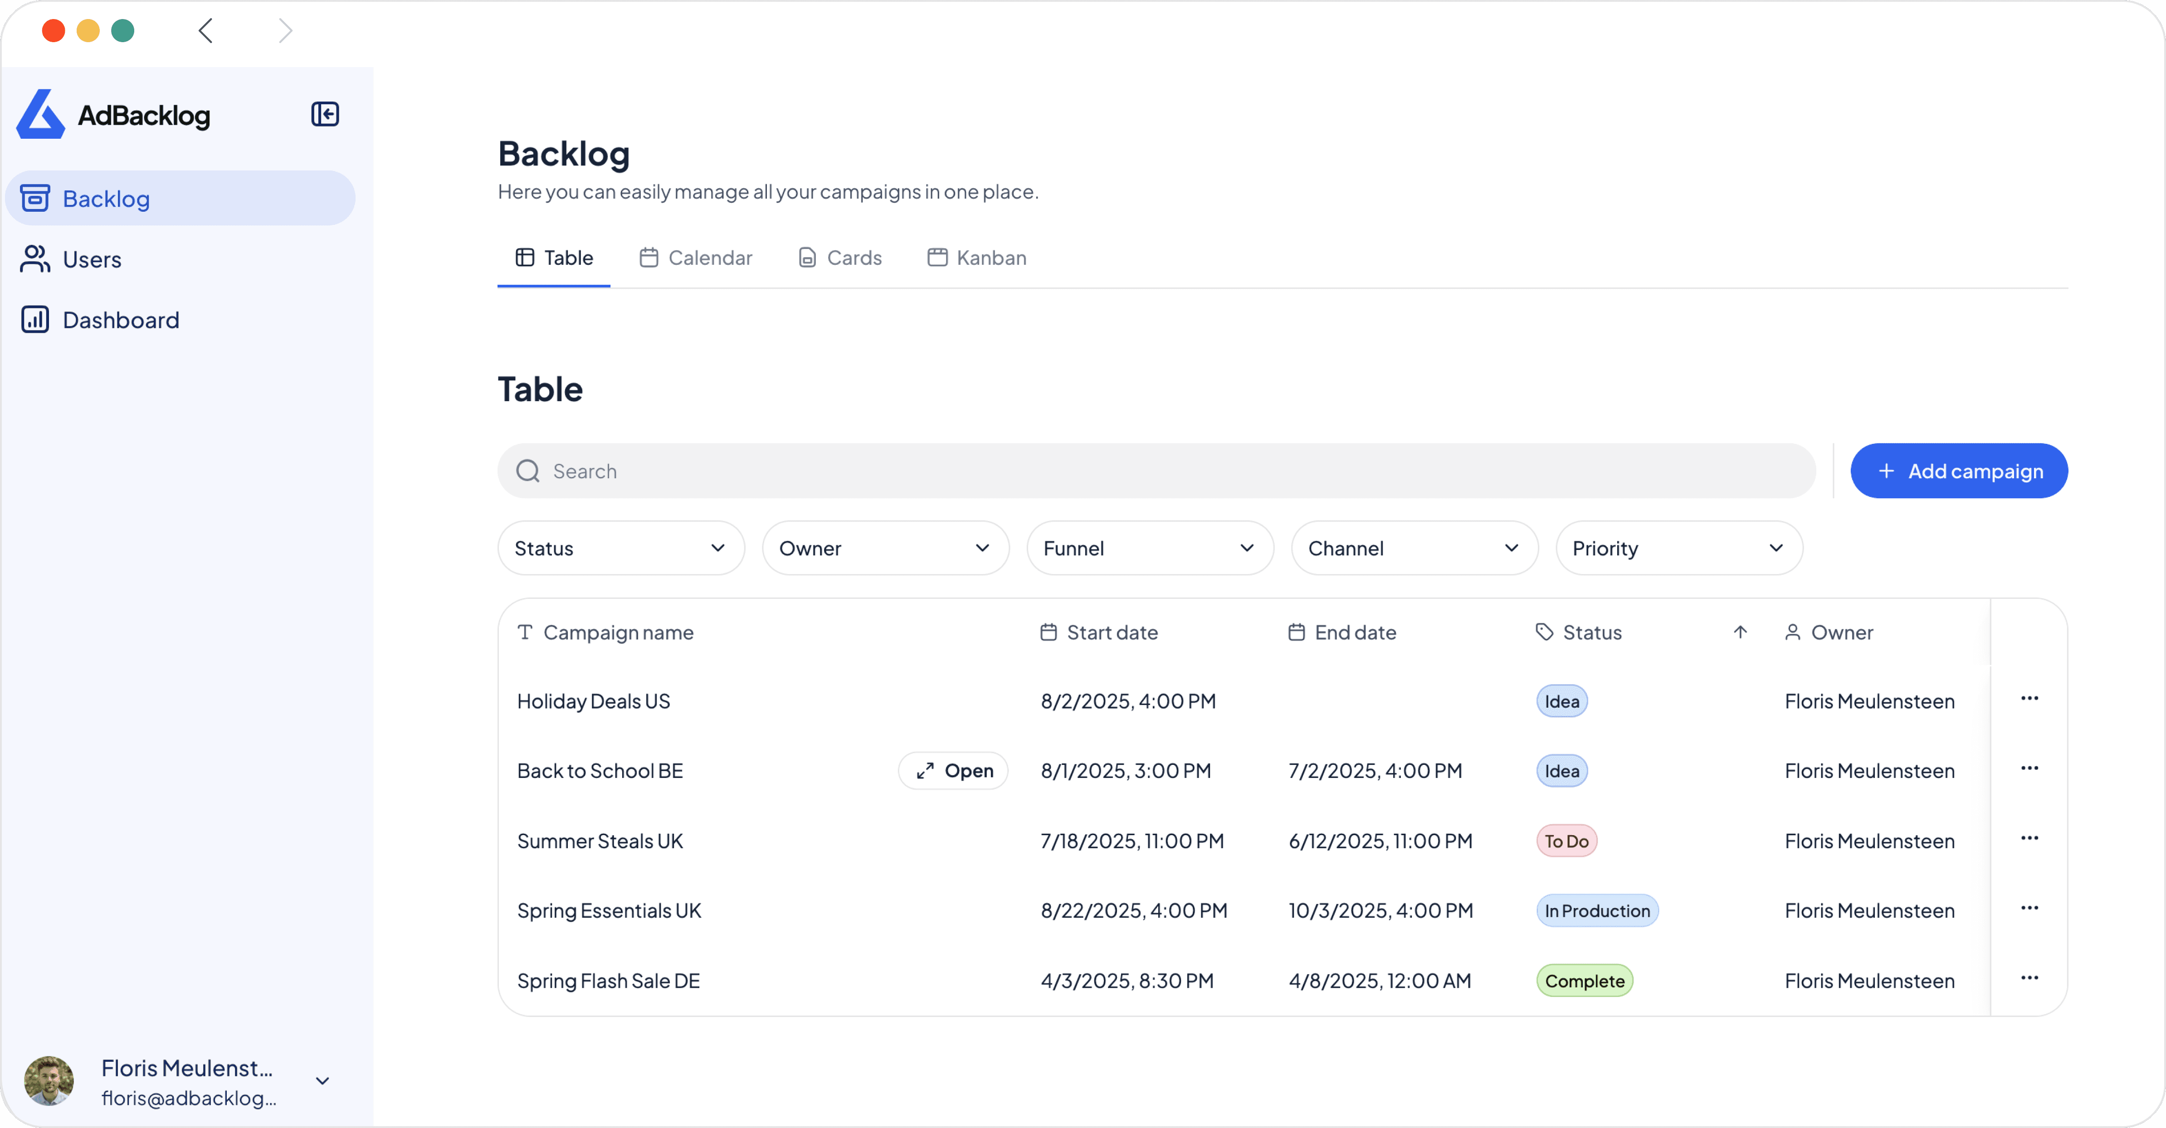Click more options for Spring Flash Sale DE

coord(2029,977)
